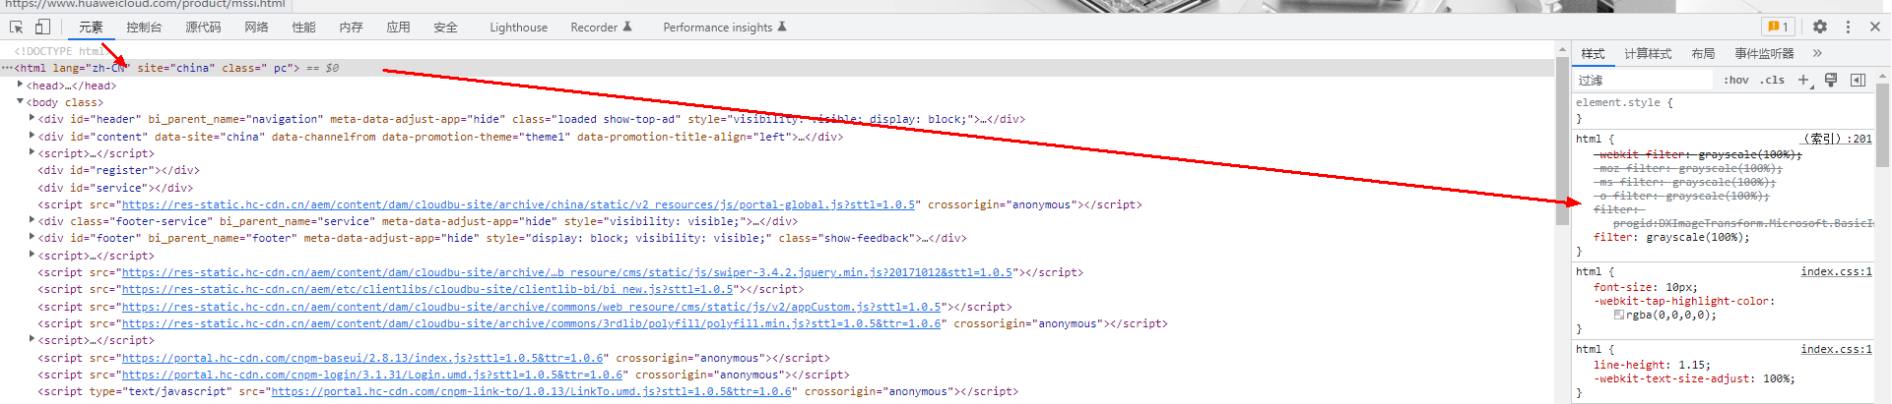This screenshot has width=1892, height=404.
Task: Open DevTools settings gear
Action: 1820,27
